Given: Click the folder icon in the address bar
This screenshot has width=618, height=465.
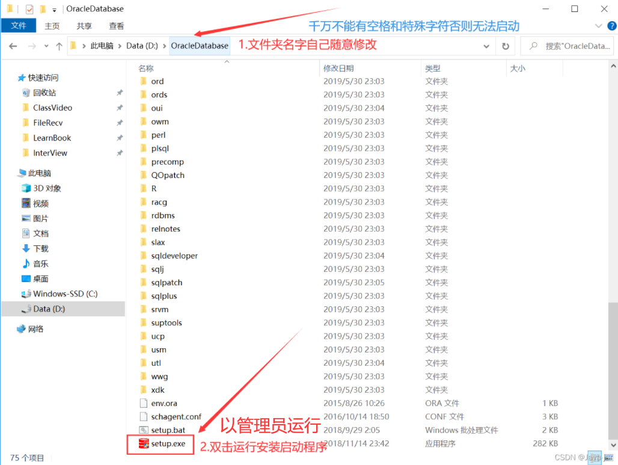Looking at the screenshot, I should pos(72,46).
